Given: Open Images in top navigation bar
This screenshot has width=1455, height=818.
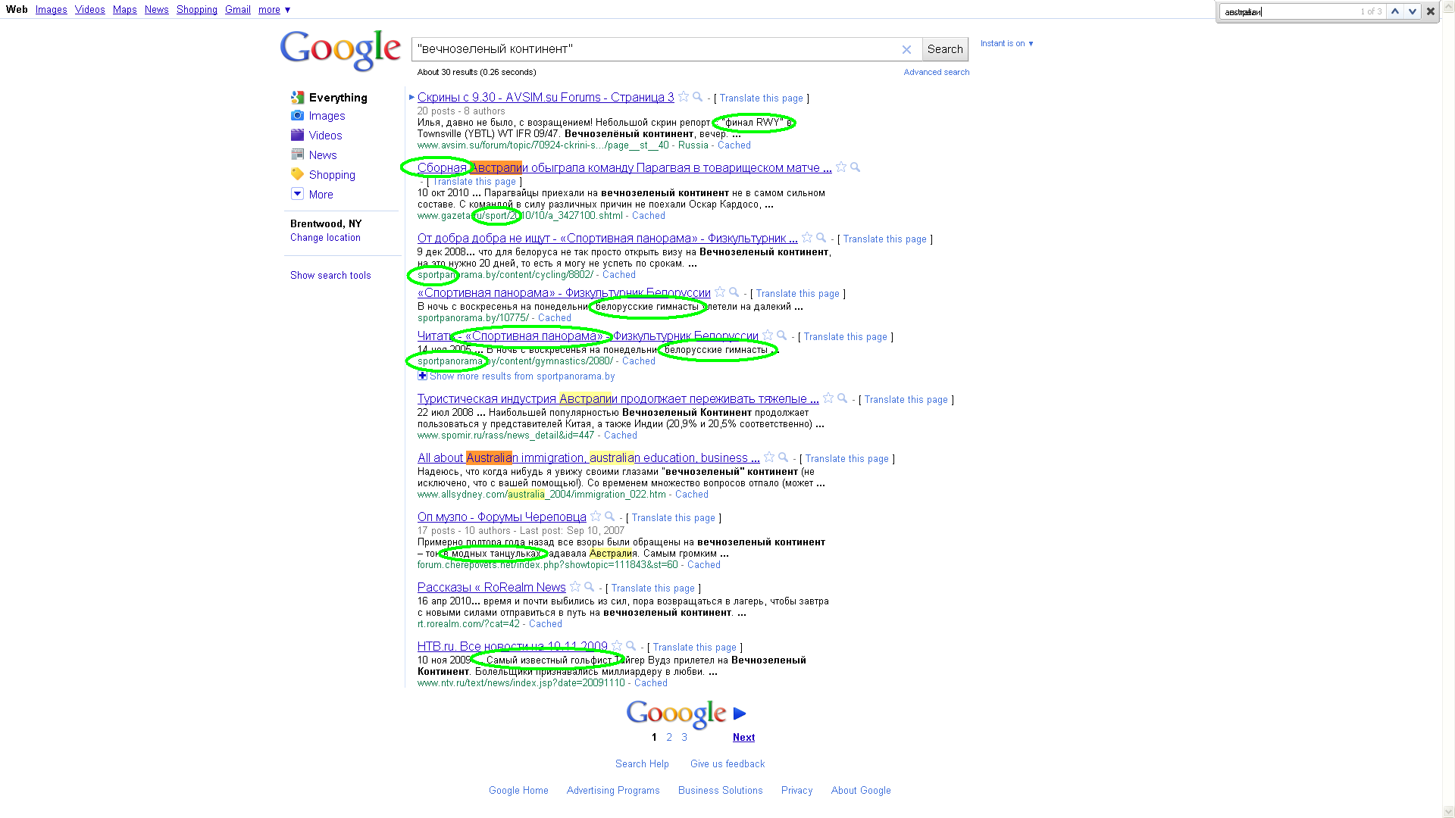Looking at the screenshot, I should point(51,10).
